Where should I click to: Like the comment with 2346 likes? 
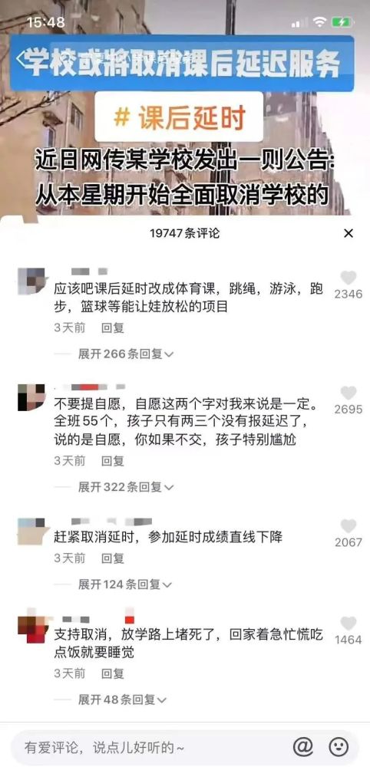point(349,278)
